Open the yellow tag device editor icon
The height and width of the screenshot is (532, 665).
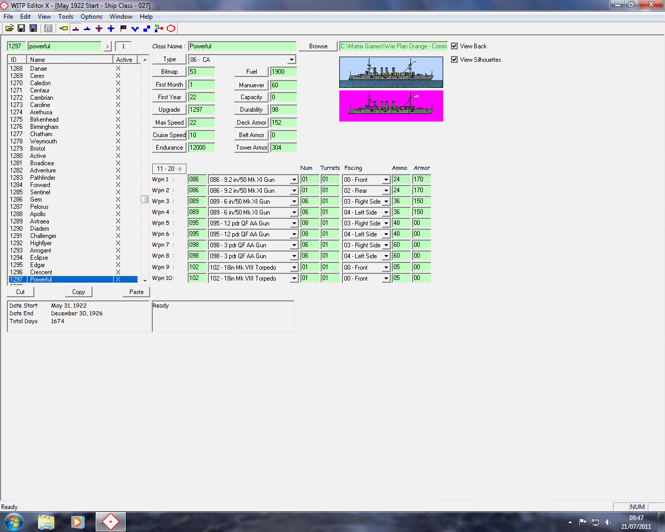[x=63, y=28]
